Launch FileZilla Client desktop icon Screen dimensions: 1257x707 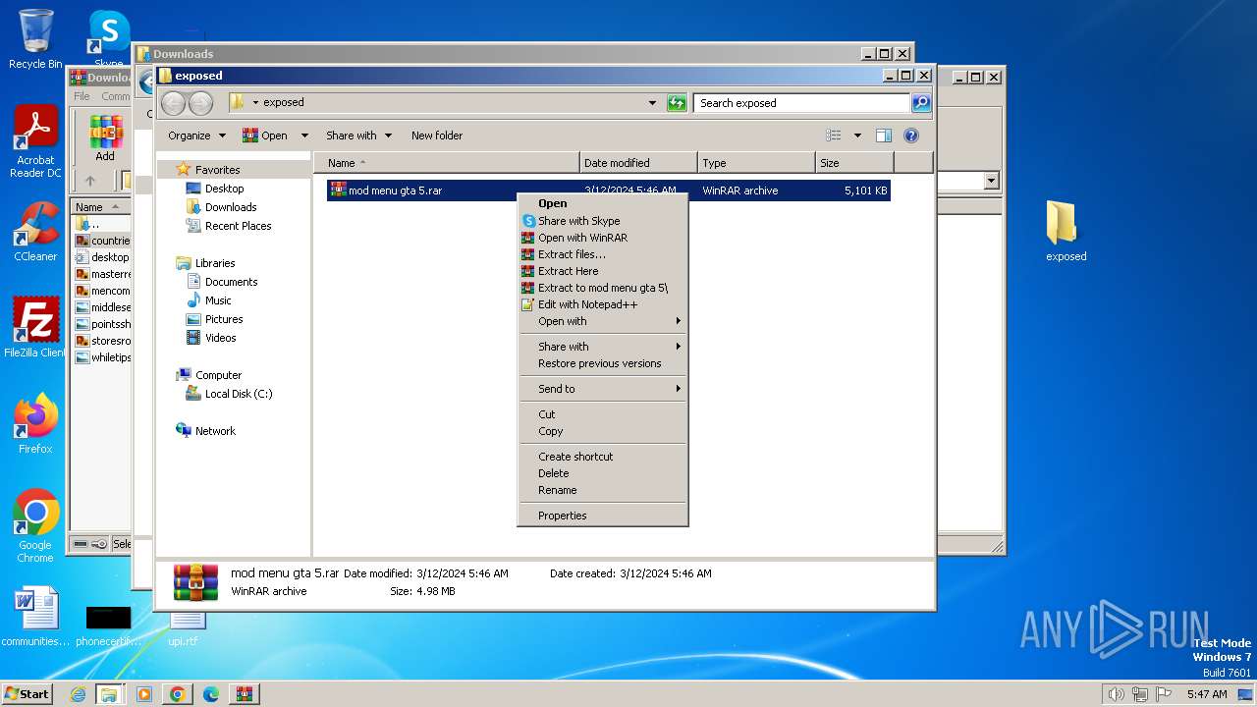pos(35,328)
